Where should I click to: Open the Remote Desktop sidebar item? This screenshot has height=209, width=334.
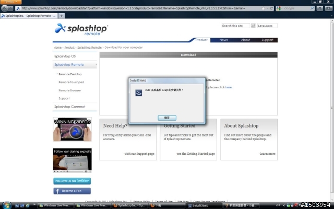[70, 74]
